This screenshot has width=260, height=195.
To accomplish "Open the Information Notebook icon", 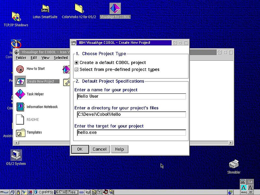I will point(20,107).
